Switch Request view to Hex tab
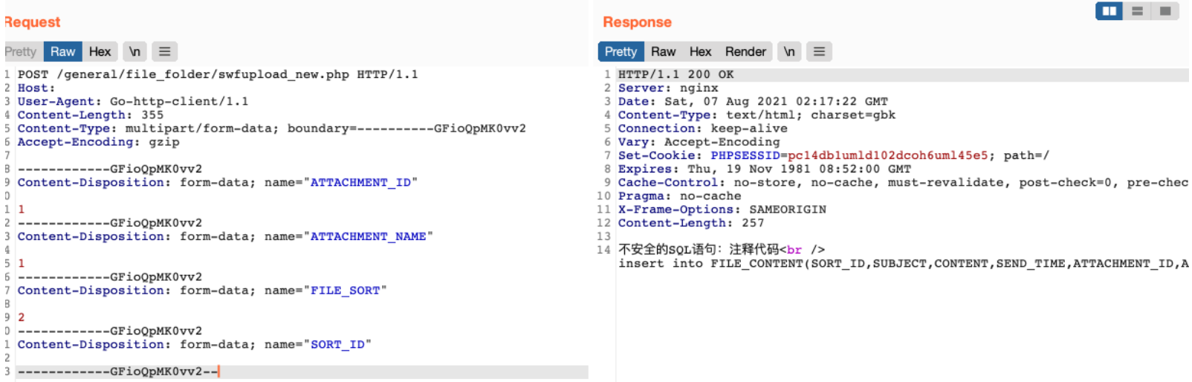 click(100, 51)
